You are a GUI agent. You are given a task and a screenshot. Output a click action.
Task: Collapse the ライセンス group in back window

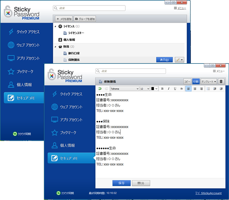[55, 26]
